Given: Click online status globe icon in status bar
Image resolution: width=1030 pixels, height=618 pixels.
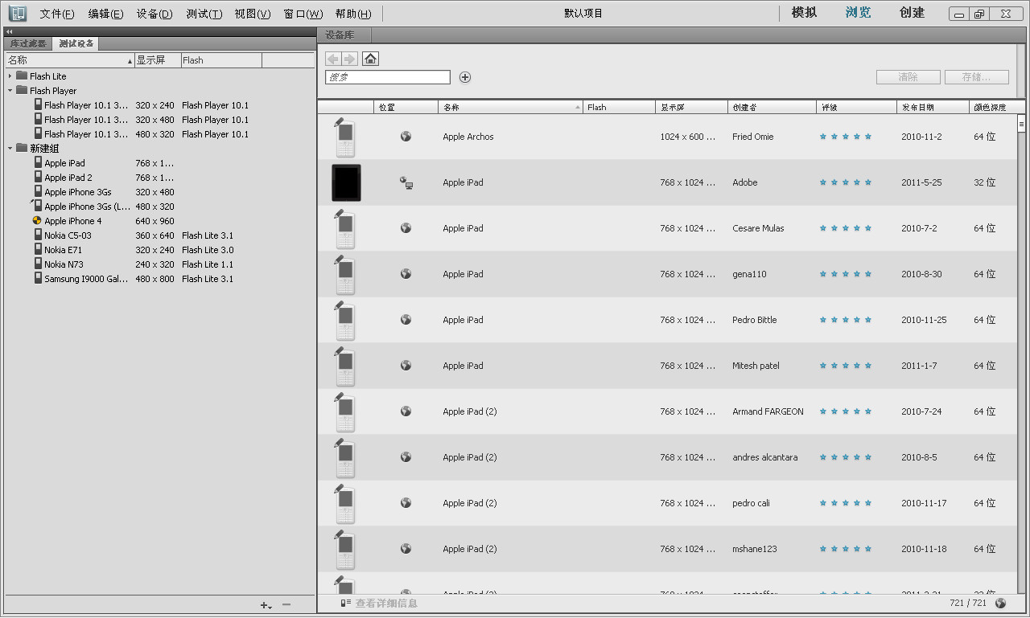Looking at the screenshot, I should click(1001, 603).
